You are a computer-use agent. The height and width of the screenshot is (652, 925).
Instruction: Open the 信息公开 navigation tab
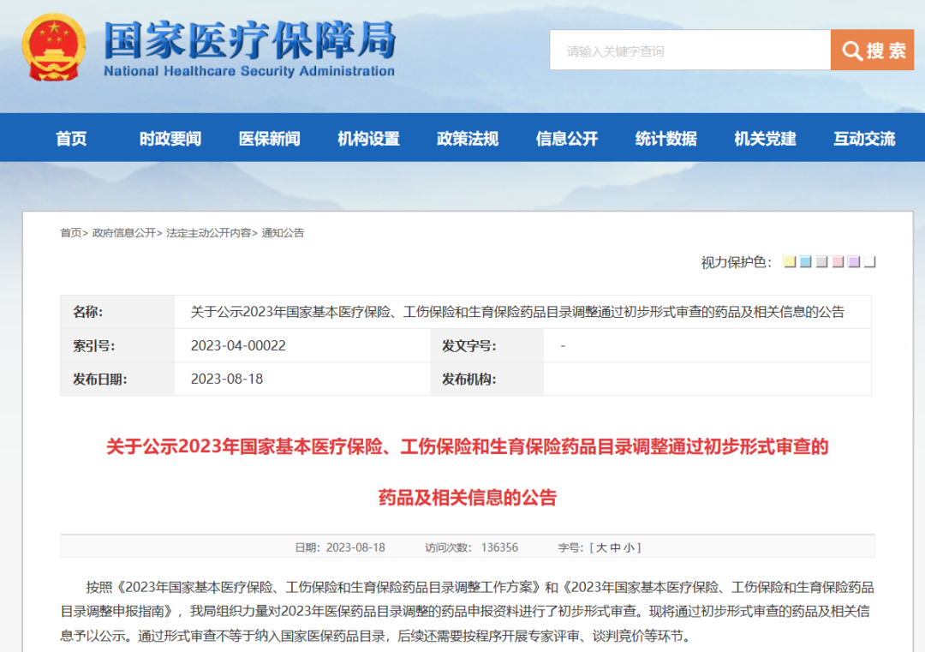(567, 139)
